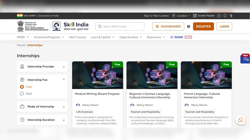
Task: Click the rupee icon beside Internship Fee
Action: pyautogui.click(x=22, y=80)
